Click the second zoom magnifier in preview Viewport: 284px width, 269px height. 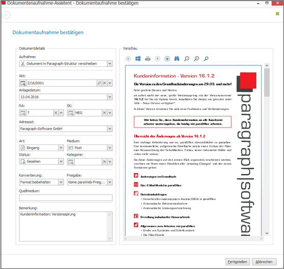(x=196, y=59)
